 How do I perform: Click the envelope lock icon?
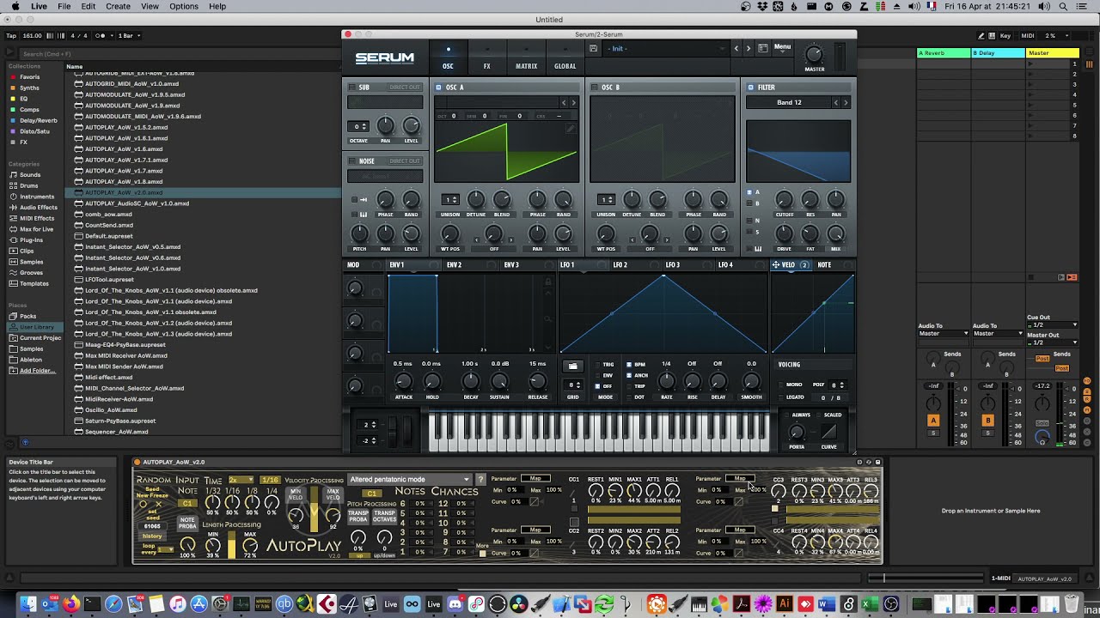[547, 282]
